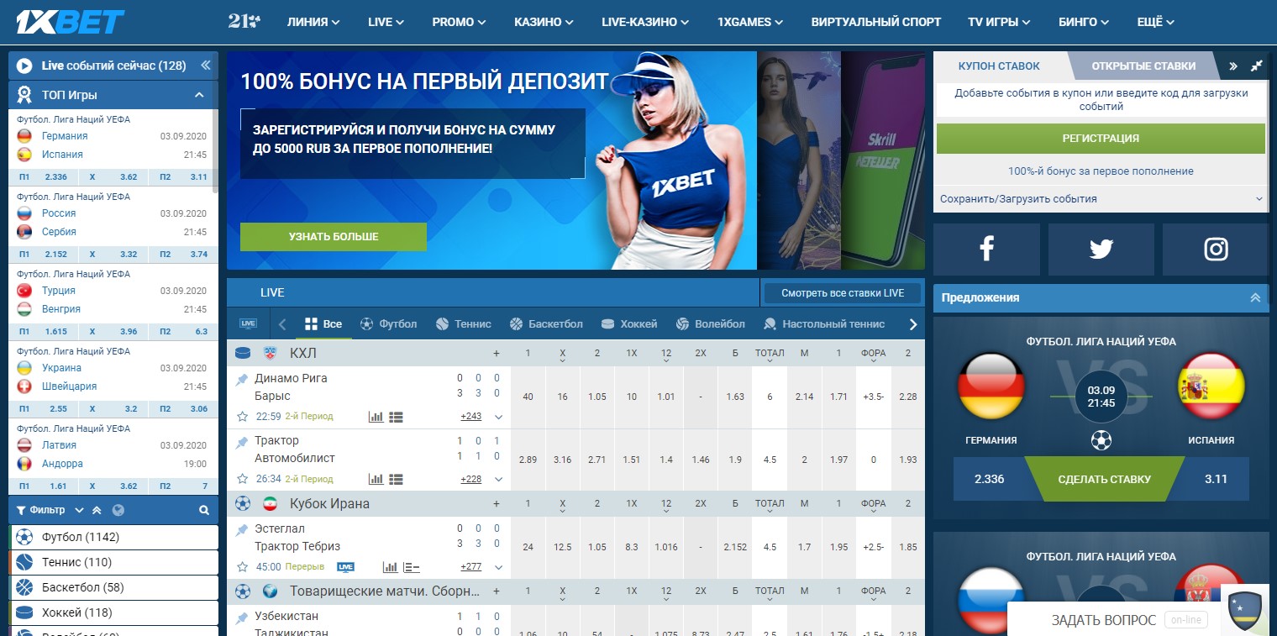Favorite the Трактор – Автомобилист match star
The image size is (1277, 636).
(x=242, y=479)
